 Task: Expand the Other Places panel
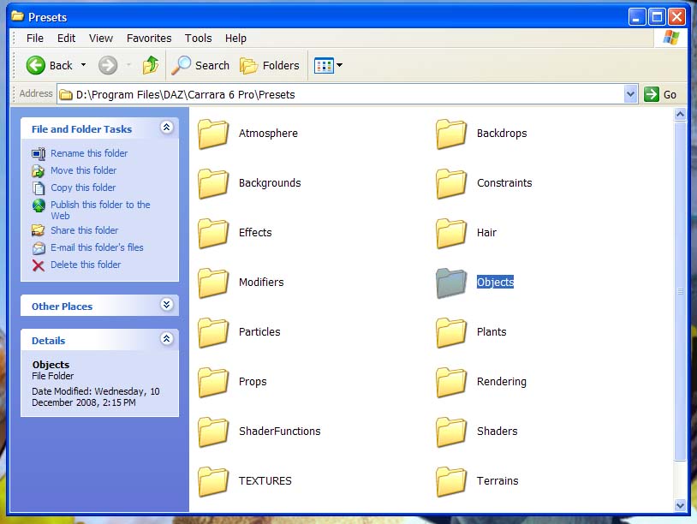click(167, 305)
